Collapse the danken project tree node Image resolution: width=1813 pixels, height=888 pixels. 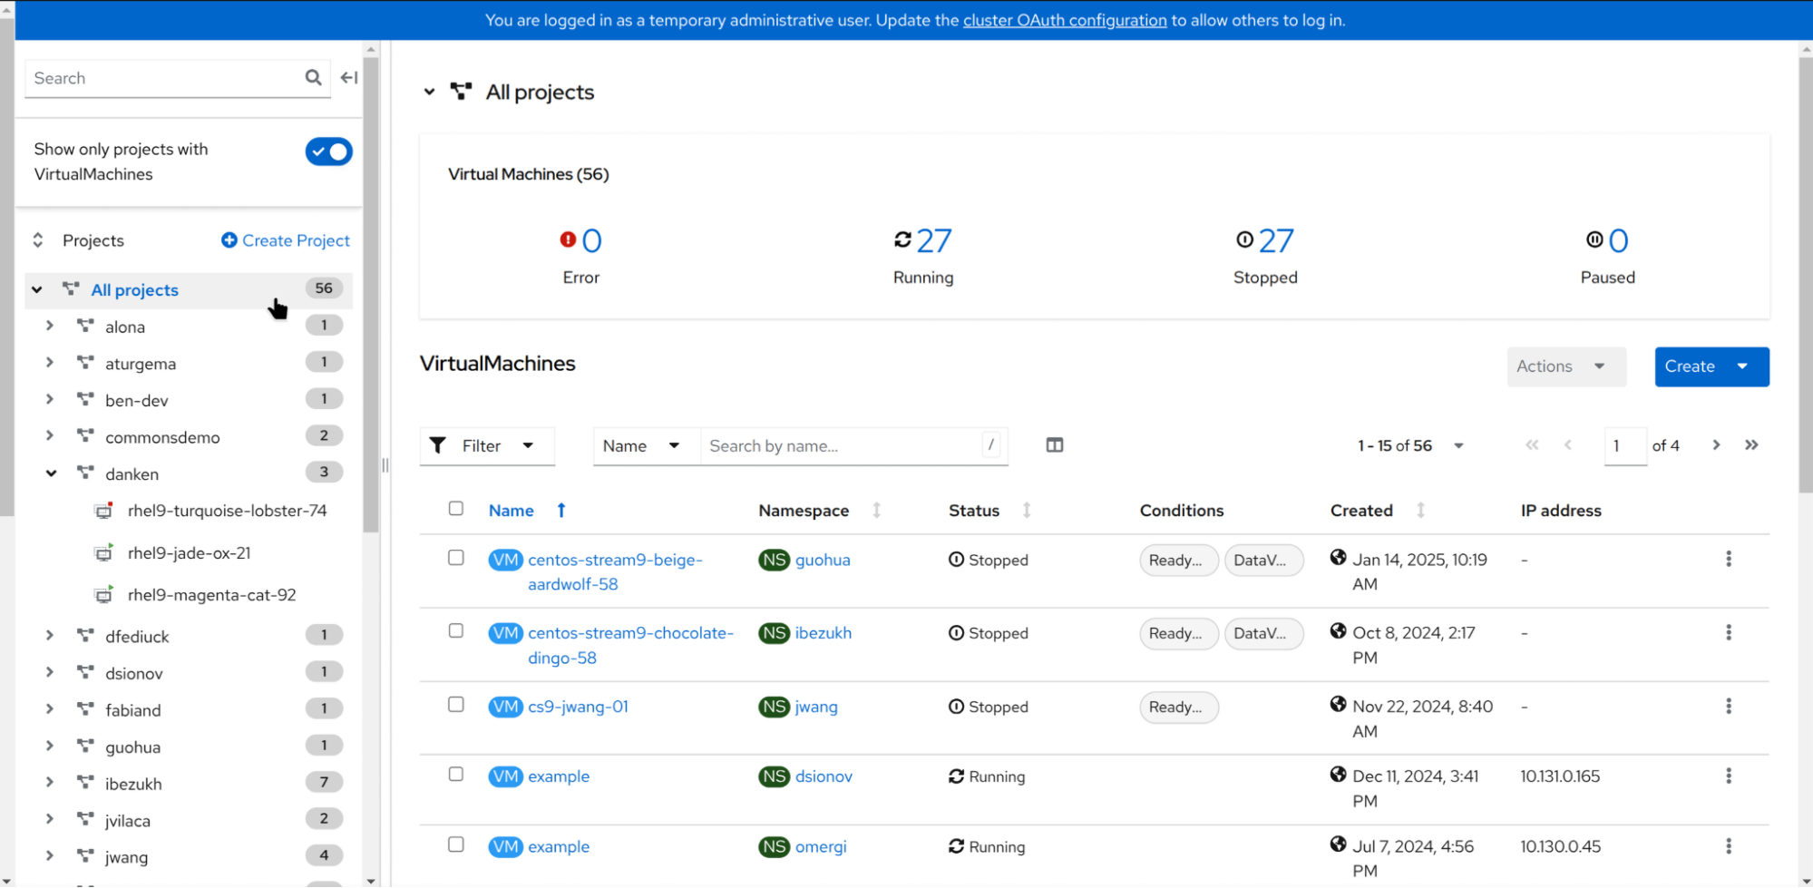[51, 473]
